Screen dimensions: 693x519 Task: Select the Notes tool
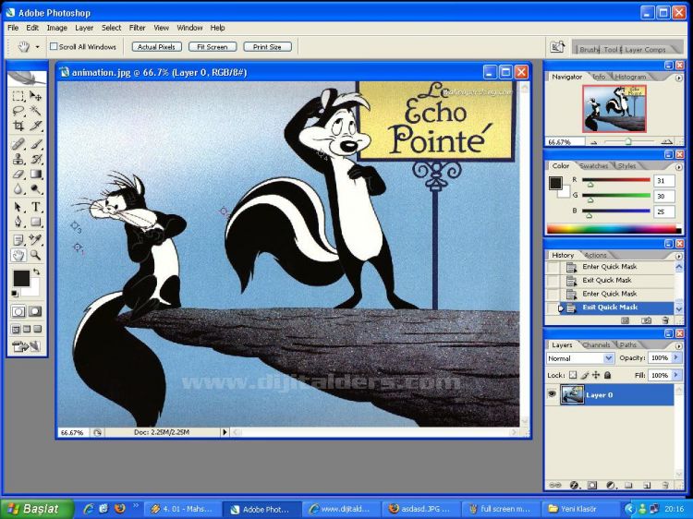coord(18,240)
